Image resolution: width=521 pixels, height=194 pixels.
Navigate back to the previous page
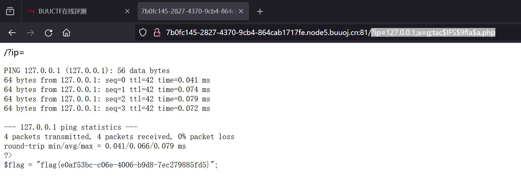pyautogui.click(x=12, y=32)
